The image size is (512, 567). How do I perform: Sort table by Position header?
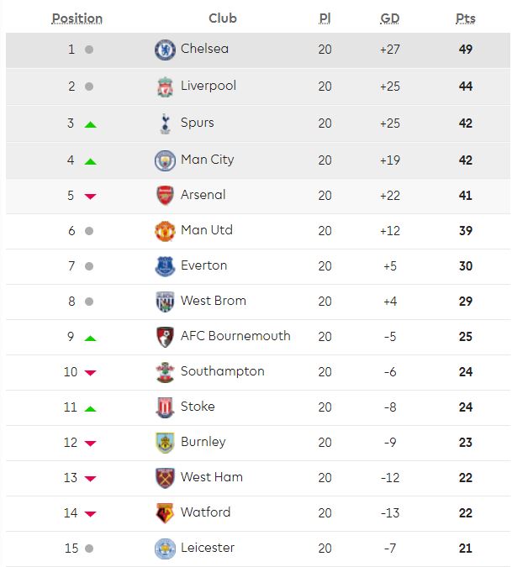point(77,18)
